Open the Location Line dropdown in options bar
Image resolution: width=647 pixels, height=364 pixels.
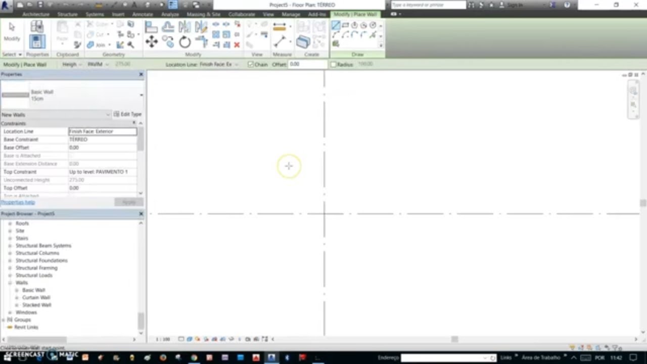coord(219,65)
